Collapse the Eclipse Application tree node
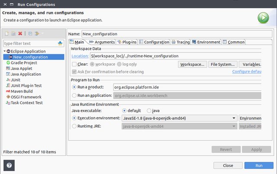This screenshot has height=174, width=277. 5,51
